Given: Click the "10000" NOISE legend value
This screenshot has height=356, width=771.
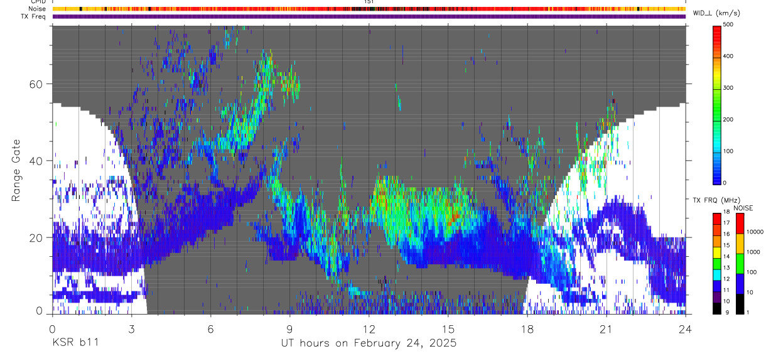Looking at the screenshot, I should point(755,232).
